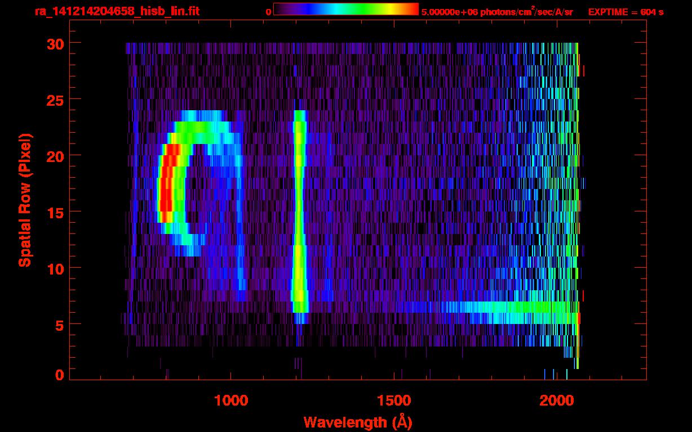Click the rainbow color scale bar
Image resolution: width=692 pixels, height=432 pixels.
[x=345, y=10]
